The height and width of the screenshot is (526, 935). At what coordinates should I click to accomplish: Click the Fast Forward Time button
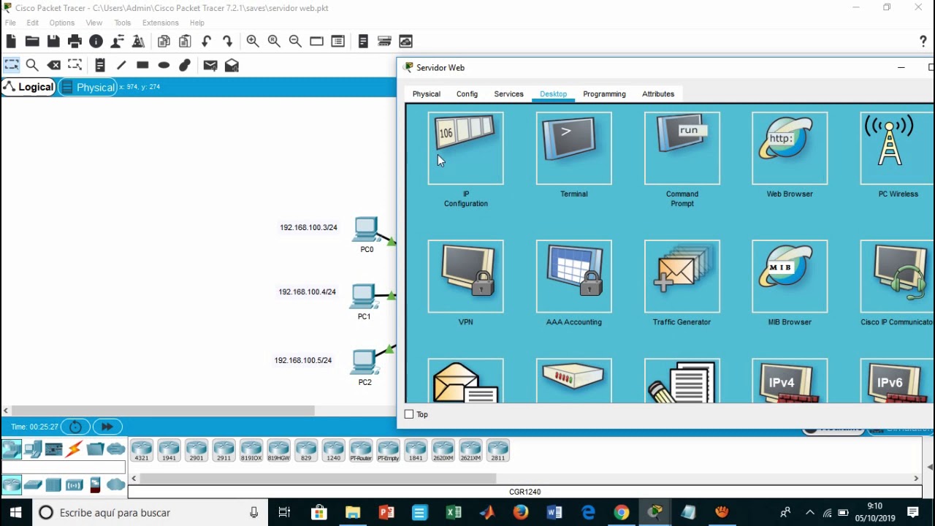(x=107, y=427)
